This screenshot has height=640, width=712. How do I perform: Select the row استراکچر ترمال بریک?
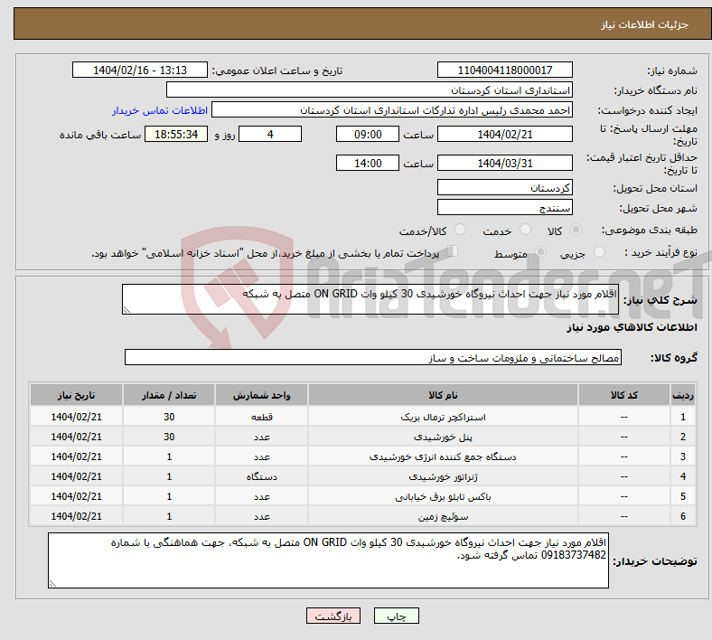click(x=362, y=417)
